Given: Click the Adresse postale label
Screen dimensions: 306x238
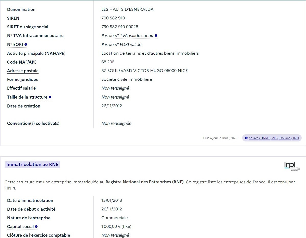Looking at the screenshot, I should click(23, 71).
